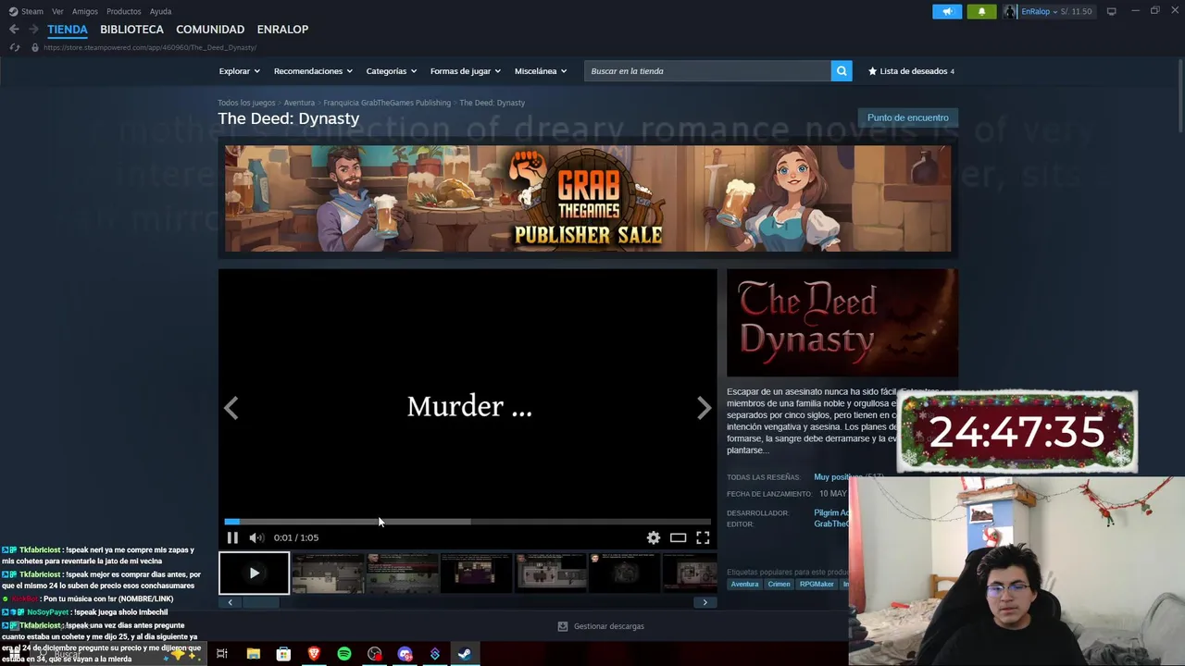This screenshot has height=666, width=1185.
Task: Follow the Todos los juegos breadcrumb
Action: [246, 103]
